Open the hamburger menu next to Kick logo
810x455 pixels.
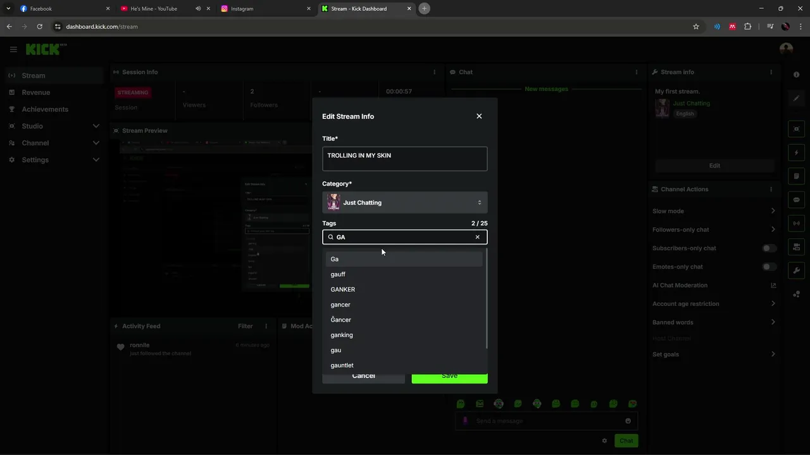point(13,49)
